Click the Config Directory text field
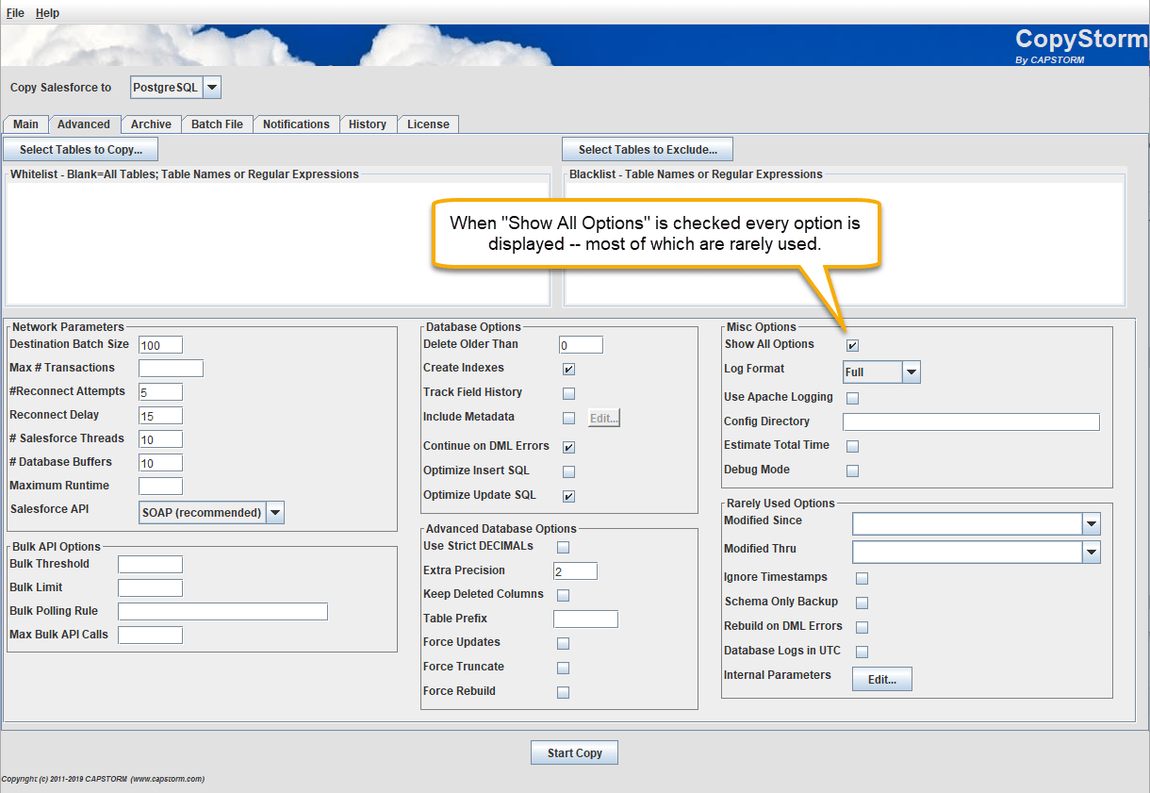The height and width of the screenshot is (793, 1150). pos(971,422)
